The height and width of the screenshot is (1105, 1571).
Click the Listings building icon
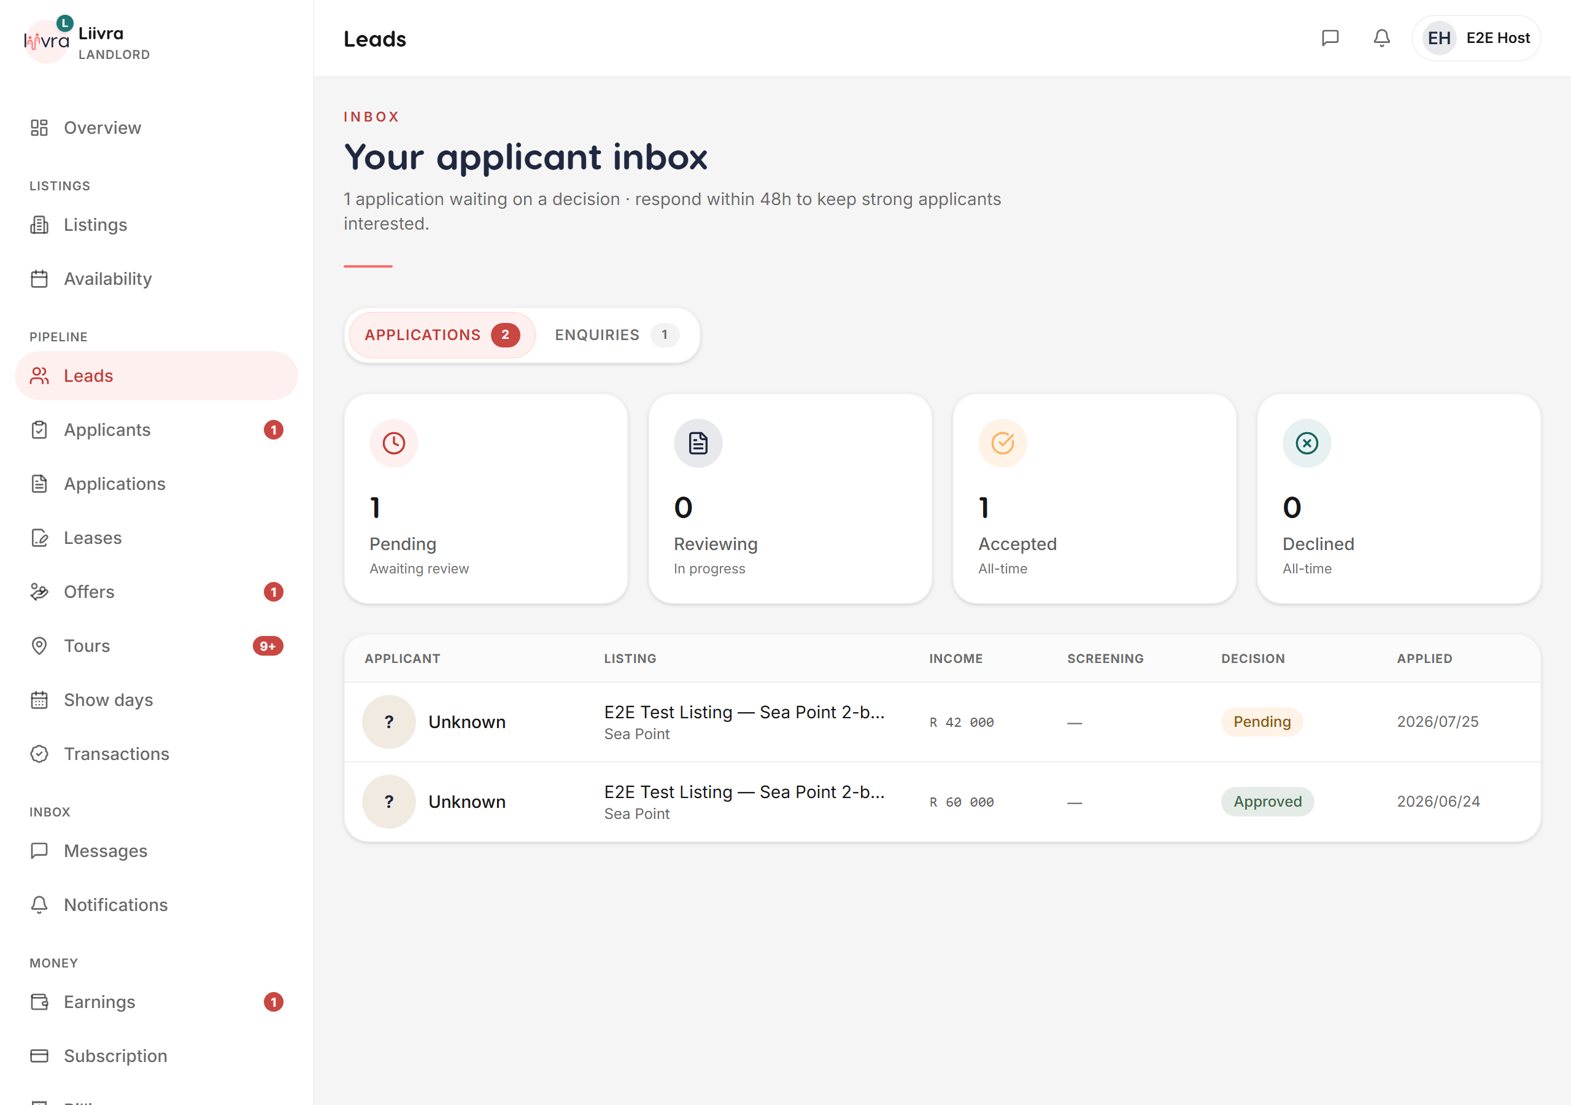39,225
